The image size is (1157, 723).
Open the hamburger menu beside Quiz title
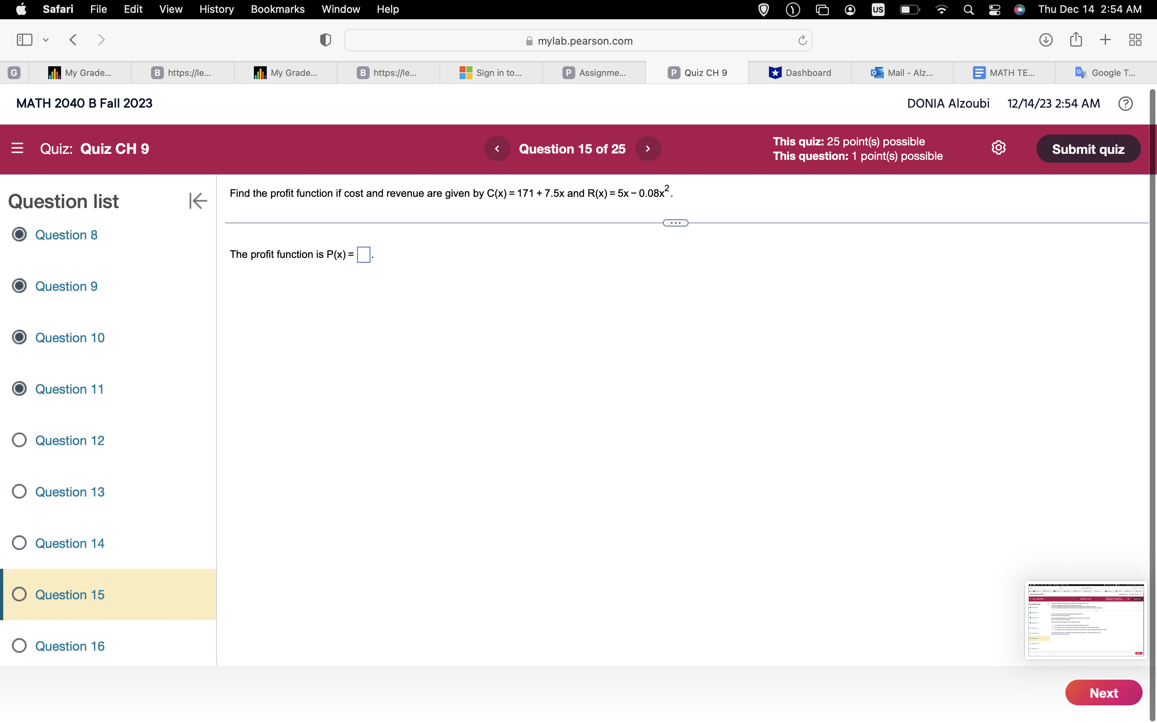click(17, 148)
